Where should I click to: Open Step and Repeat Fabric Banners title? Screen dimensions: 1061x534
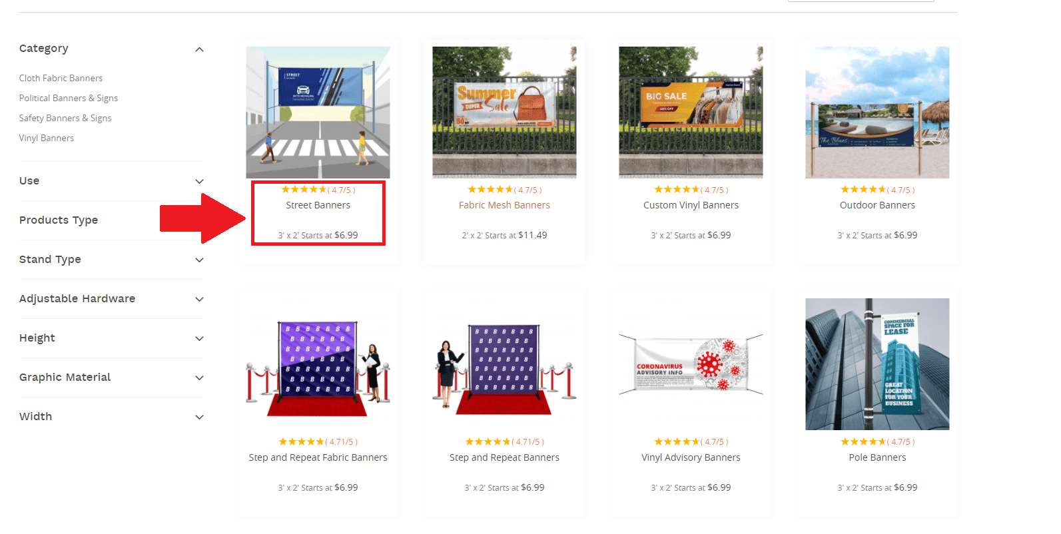pos(318,457)
